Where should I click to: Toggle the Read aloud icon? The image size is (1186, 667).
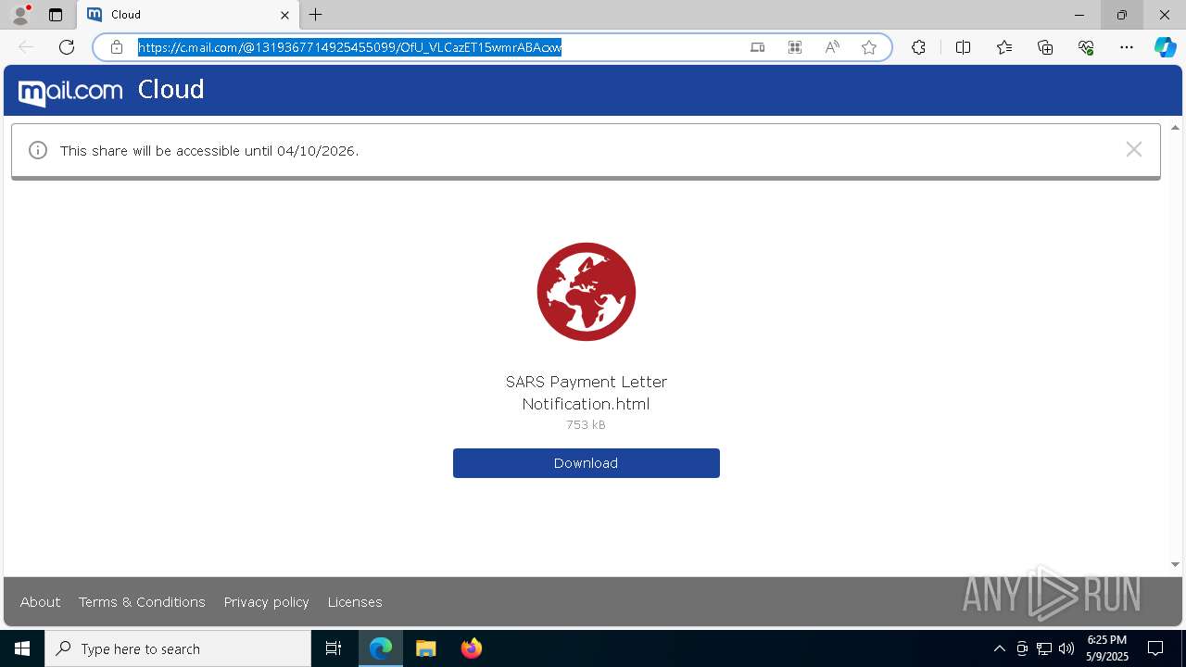(x=832, y=47)
